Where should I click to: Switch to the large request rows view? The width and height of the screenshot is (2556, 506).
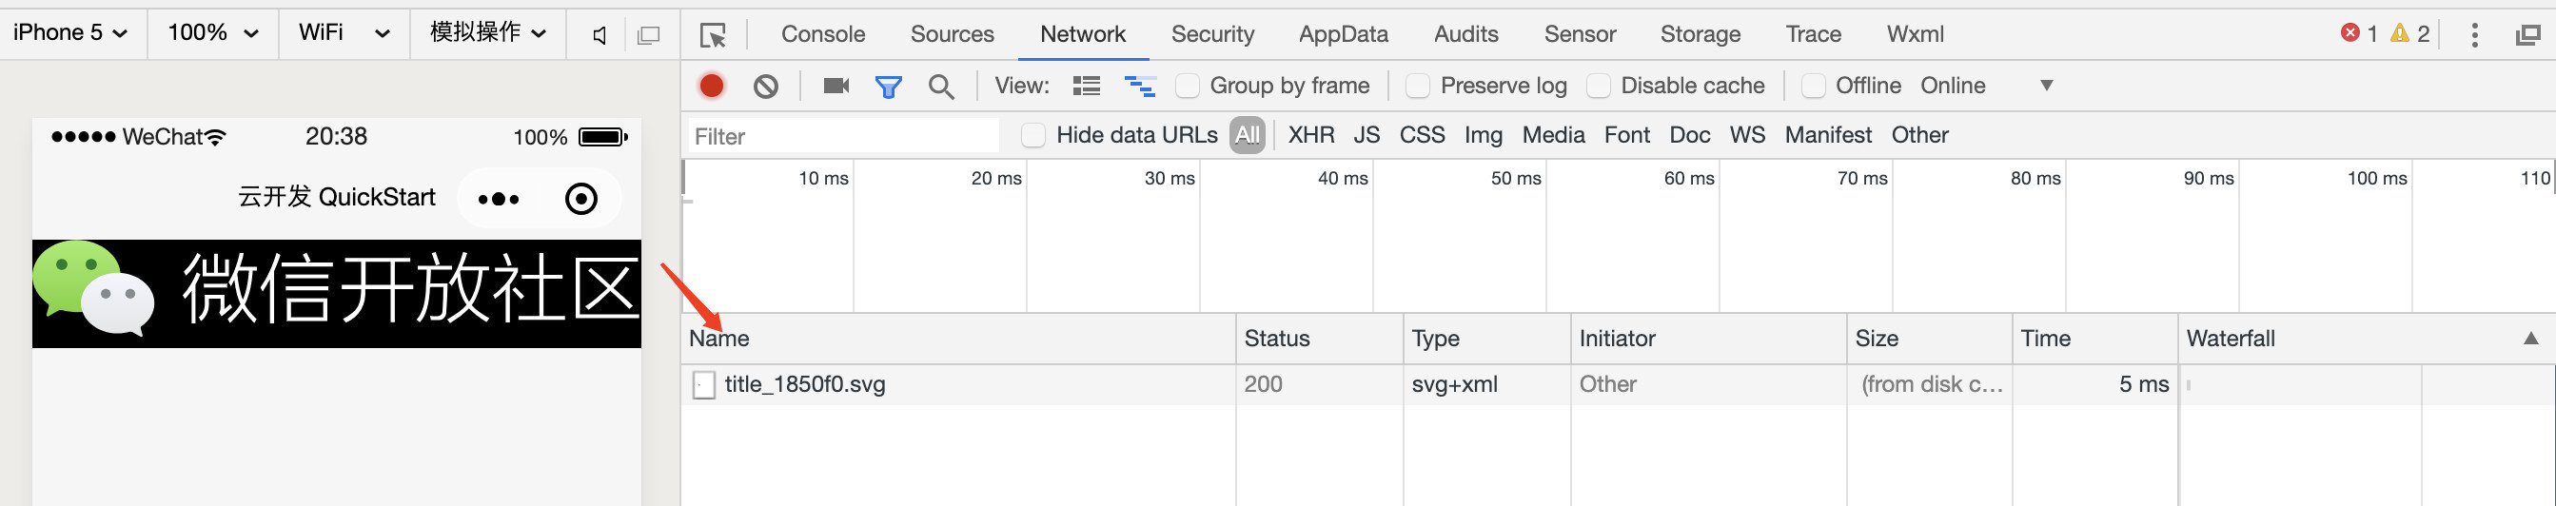[1087, 87]
